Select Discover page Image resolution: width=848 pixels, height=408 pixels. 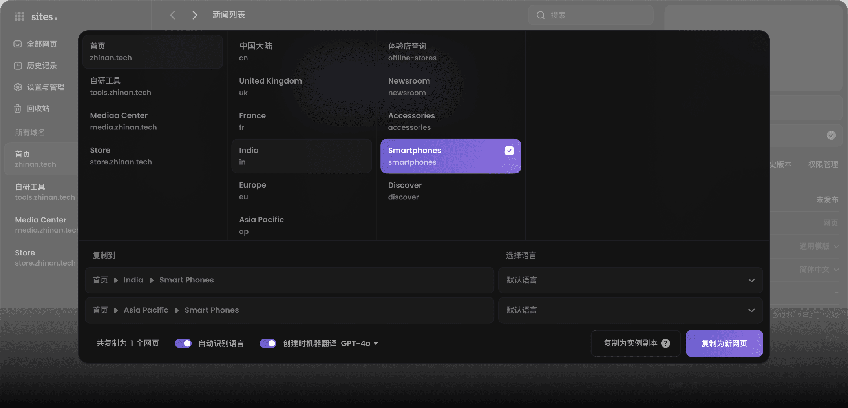[x=451, y=191]
